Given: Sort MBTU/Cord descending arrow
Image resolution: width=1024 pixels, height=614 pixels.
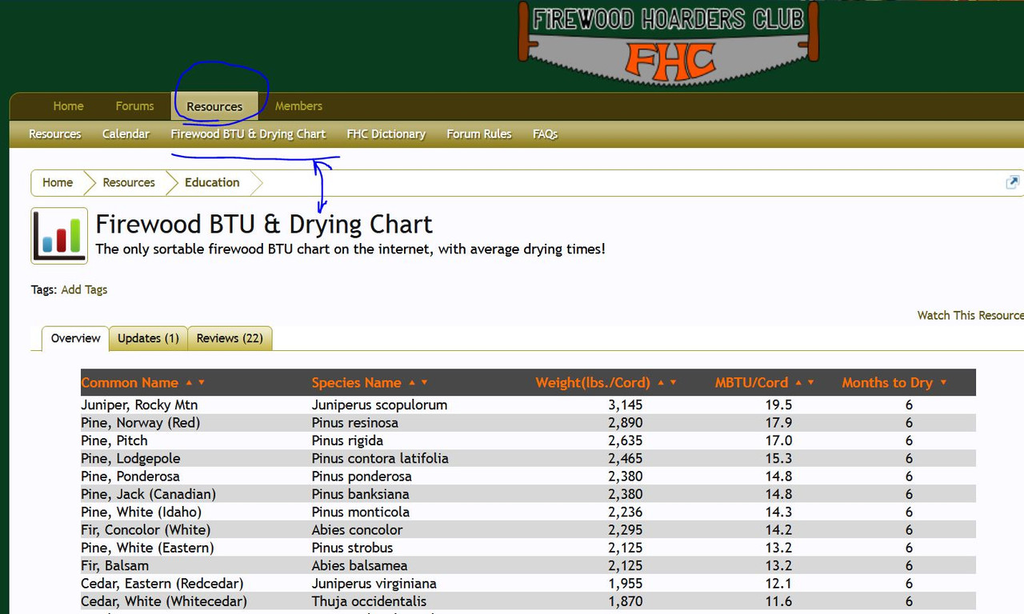Looking at the screenshot, I should point(810,383).
